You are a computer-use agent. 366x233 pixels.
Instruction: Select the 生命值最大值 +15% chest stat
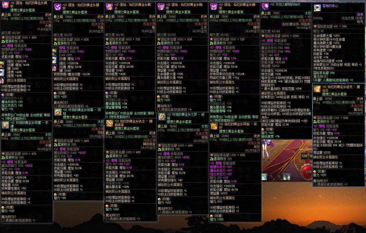(x=170, y=74)
